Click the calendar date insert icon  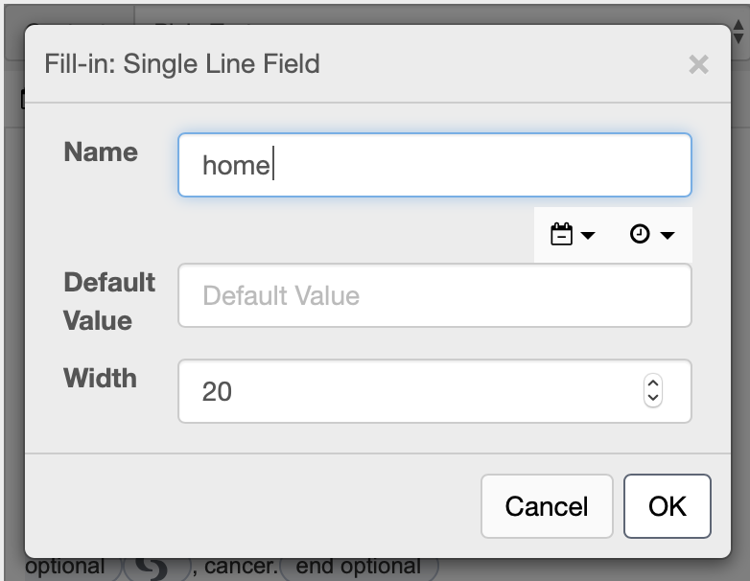(x=561, y=234)
